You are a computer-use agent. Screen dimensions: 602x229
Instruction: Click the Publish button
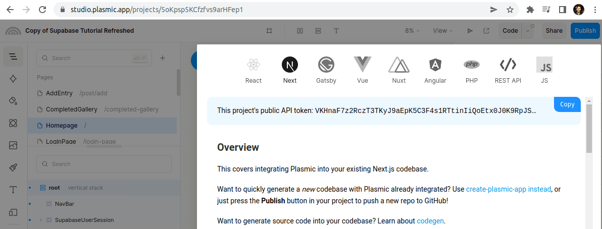pyautogui.click(x=585, y=31)
